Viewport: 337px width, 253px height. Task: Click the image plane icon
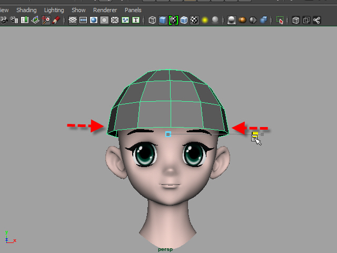tap(35, 21)
